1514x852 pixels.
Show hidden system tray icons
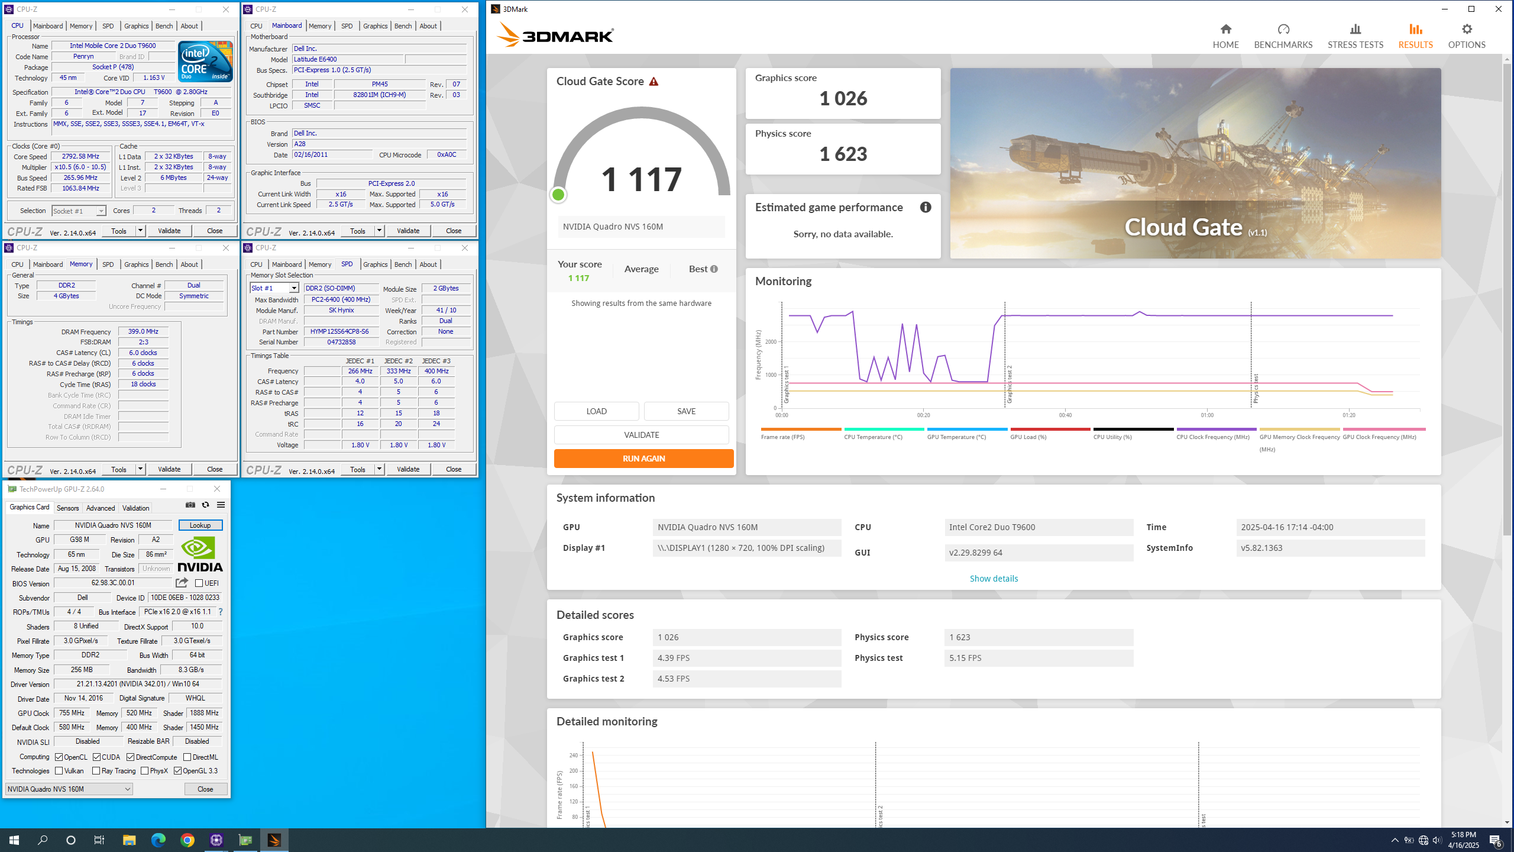pos(1395,840)
